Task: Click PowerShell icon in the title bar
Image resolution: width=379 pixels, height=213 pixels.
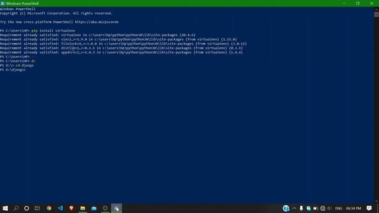Action: pyautogui.click(x=2, y=4)
